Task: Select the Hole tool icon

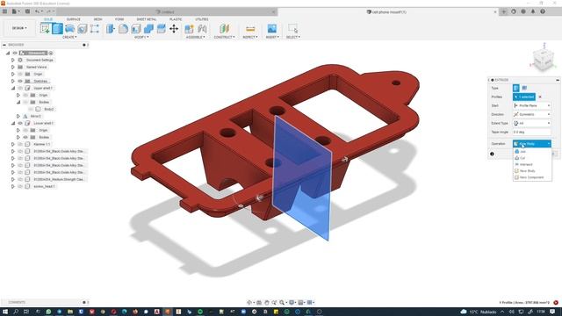Action: [83, 28]
